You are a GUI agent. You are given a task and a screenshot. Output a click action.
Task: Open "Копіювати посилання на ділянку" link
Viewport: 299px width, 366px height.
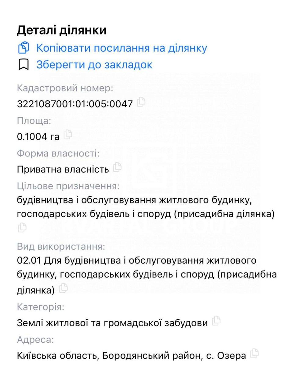click(x=122, y=48)
